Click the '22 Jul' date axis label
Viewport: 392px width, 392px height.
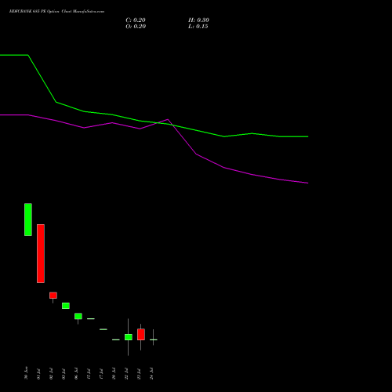click(126, 374)
